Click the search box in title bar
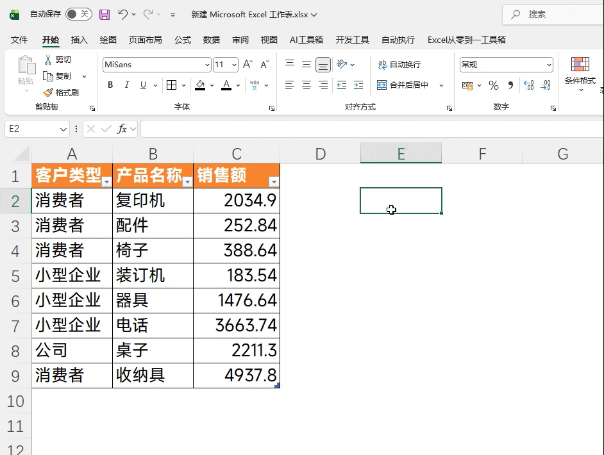The height and width of the screenshot is (455, 604). (x=553, y=15)
